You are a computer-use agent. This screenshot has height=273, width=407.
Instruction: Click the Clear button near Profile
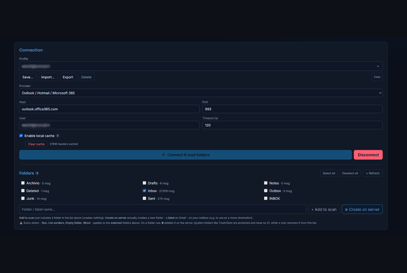(x=377, y=77)
